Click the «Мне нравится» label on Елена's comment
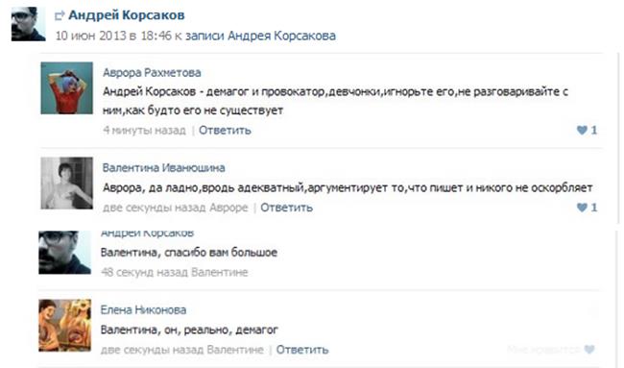Viewport: 624px width, 368px height. click(544, 350)
